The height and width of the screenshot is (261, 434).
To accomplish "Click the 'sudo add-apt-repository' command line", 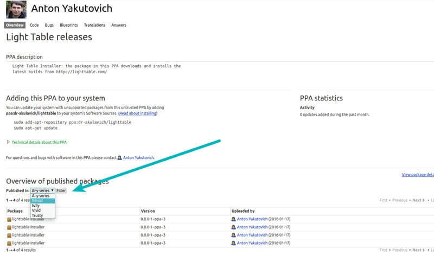I will [x=73, y=122].
